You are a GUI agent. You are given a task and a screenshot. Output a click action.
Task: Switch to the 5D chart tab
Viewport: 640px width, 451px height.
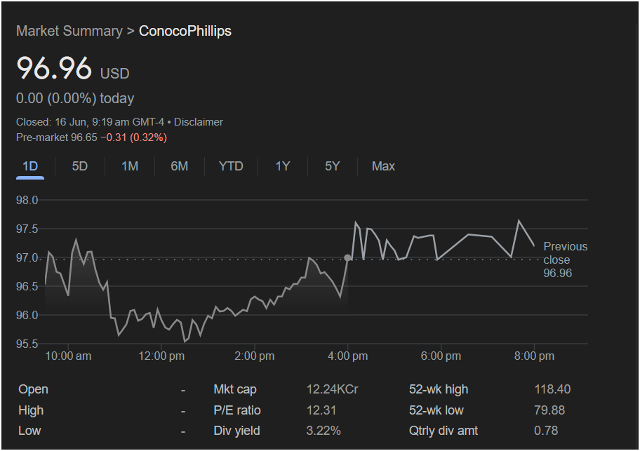click(x=79, y=166)
